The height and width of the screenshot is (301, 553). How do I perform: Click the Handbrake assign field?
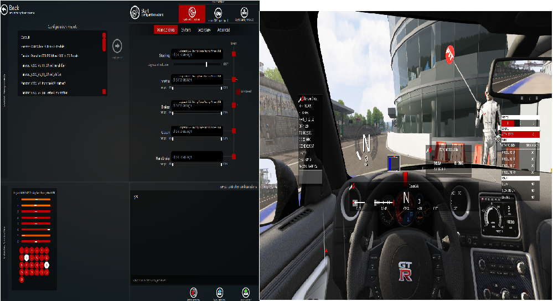pyautogui.click(x=197, y=156)
